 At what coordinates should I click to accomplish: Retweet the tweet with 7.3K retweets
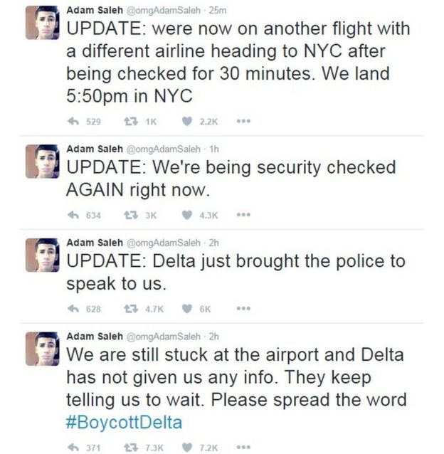129,446
